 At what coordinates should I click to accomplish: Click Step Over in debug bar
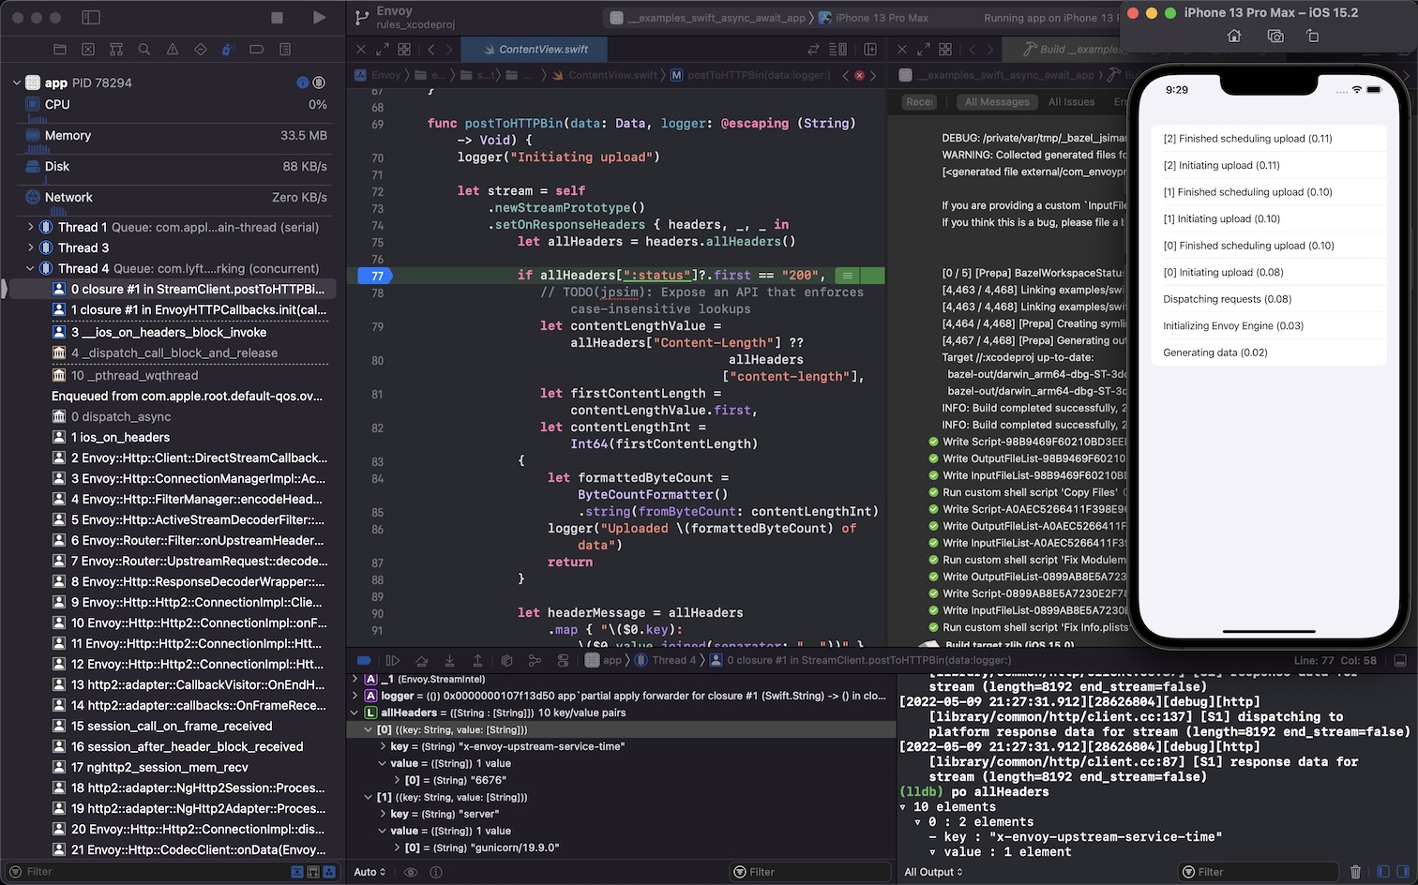421,660
